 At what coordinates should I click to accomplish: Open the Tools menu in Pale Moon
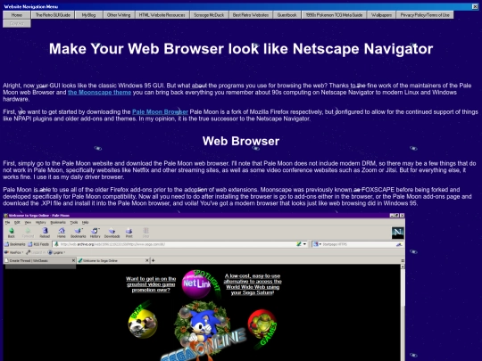click(x=74, y=222)
